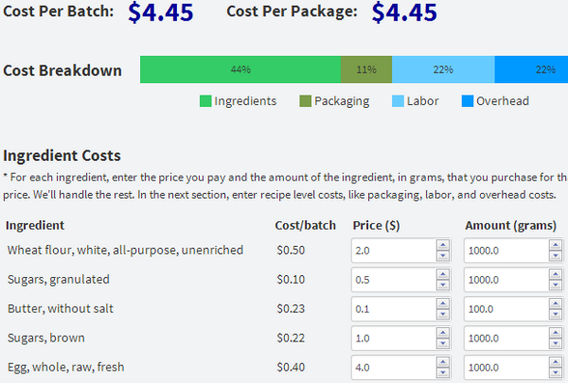The width and height of the screenshot is (568, 383).
Task: Increase the Price for Sugars, brown
Action: [442, 333]
